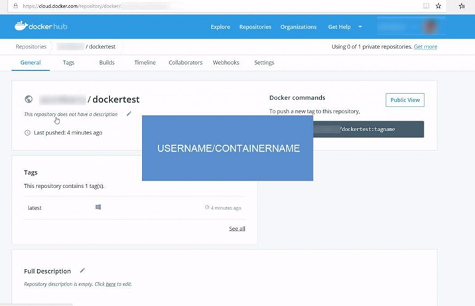This screenshot has height=306, width=475.
Task: Click the Docker Hub whale logo
Action: click(21, 26)
